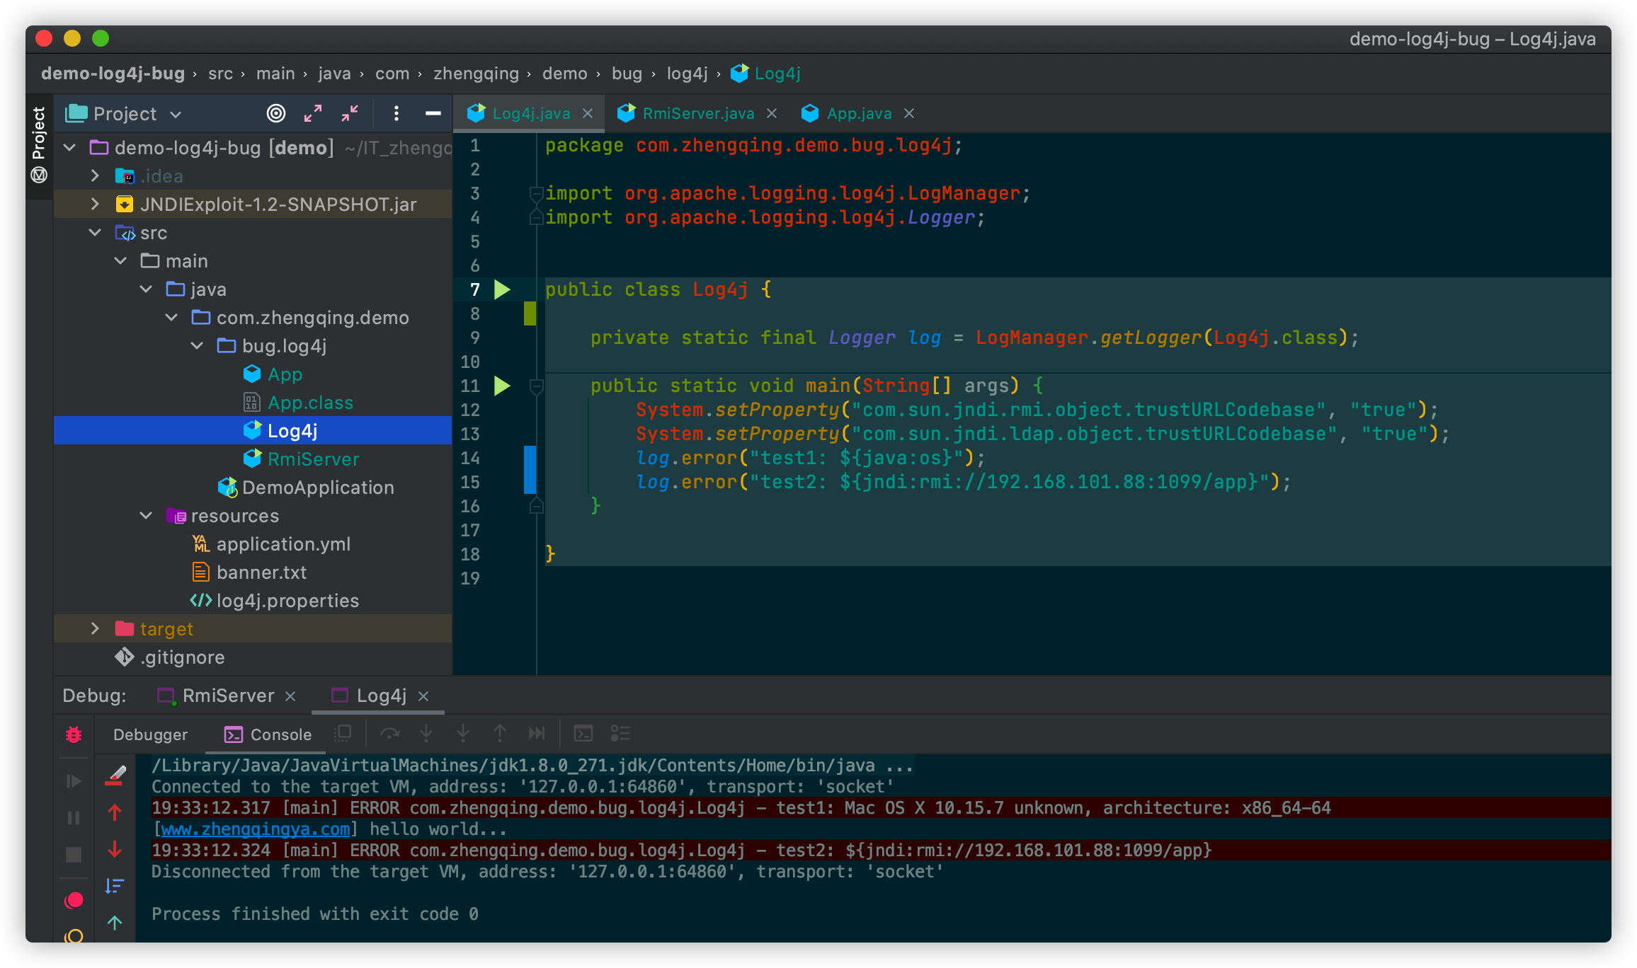Screen dimensions: 1637x968
Task: Expand the target folder
Action: pos(95,629)
